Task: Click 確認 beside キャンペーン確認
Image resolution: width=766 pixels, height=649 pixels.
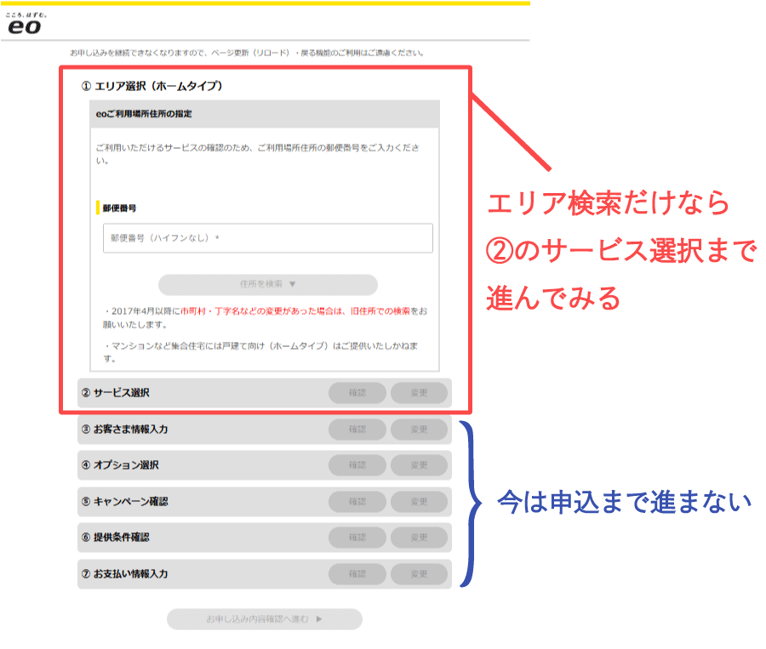Action: [357, 502]
